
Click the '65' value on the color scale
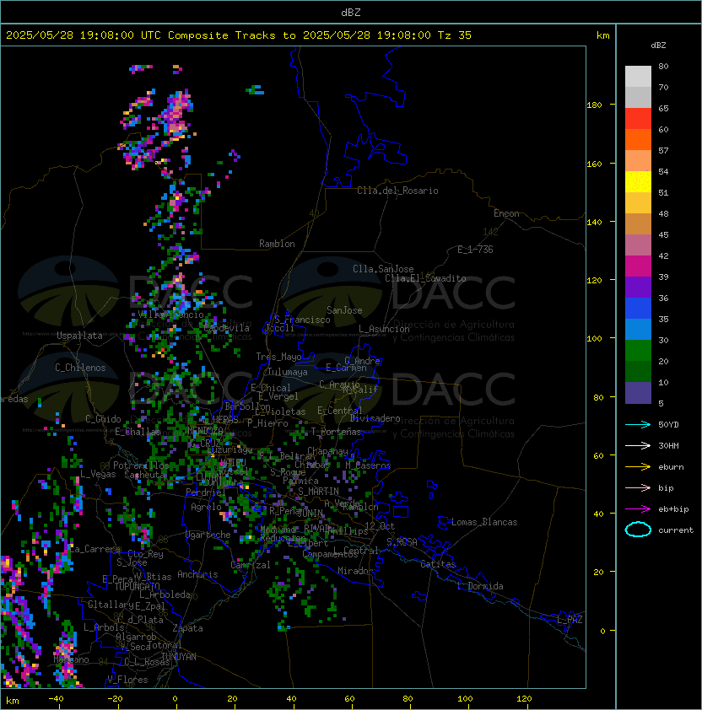[663, 108]
